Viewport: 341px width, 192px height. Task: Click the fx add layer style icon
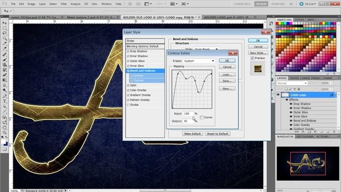pyautogui.click(x=303, y=132)
